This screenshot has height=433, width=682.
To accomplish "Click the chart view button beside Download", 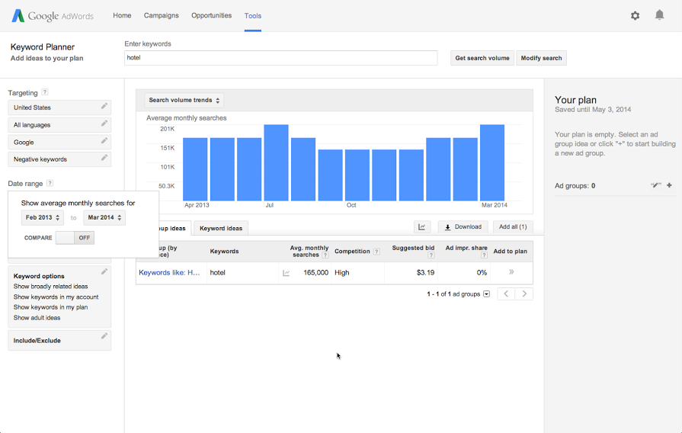I will (x=422, y=227).
